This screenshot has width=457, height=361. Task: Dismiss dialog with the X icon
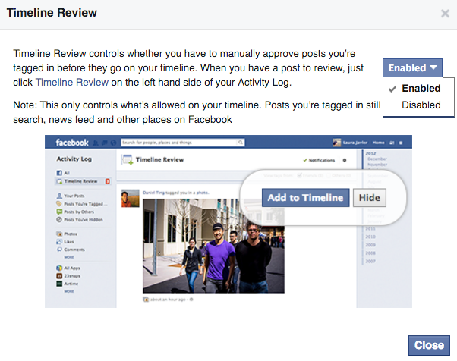(445, 14)
